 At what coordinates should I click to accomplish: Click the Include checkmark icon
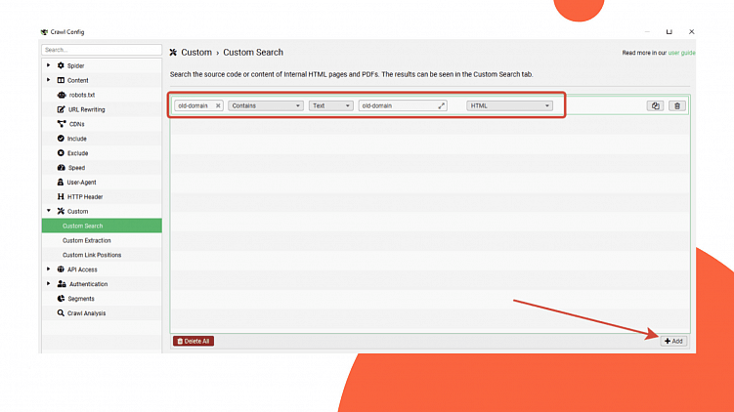pyautogui.click(x=61, y=139)
